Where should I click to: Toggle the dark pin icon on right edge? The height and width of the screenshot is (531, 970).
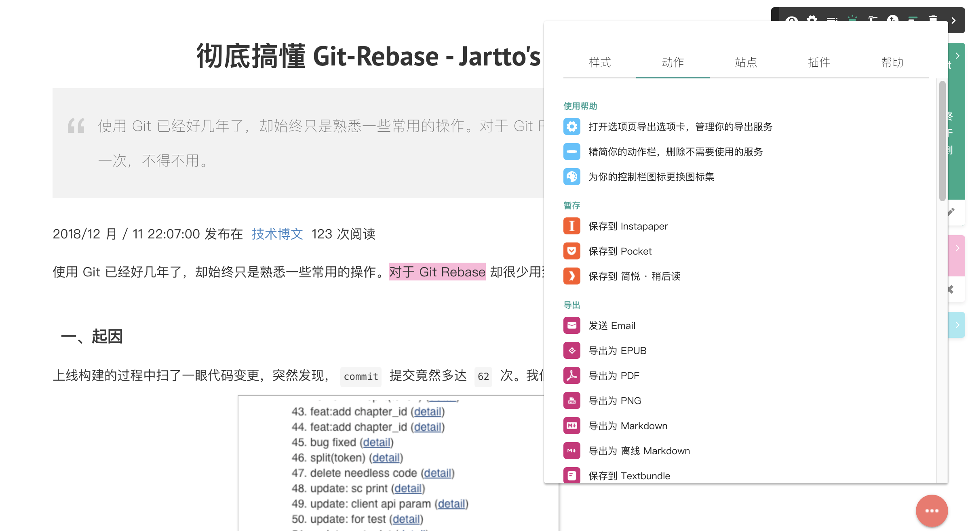951,289
